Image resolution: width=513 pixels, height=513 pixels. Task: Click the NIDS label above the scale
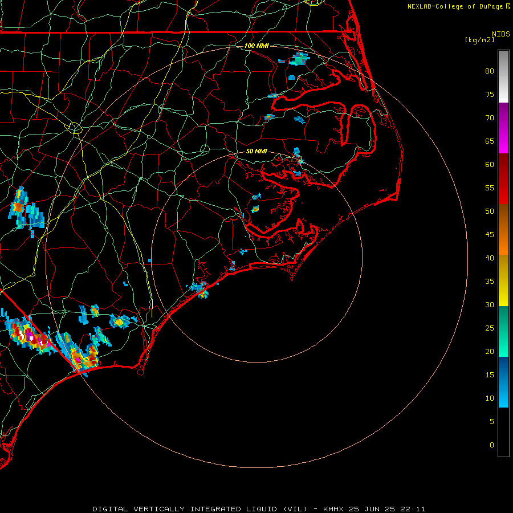pos(500,34)
